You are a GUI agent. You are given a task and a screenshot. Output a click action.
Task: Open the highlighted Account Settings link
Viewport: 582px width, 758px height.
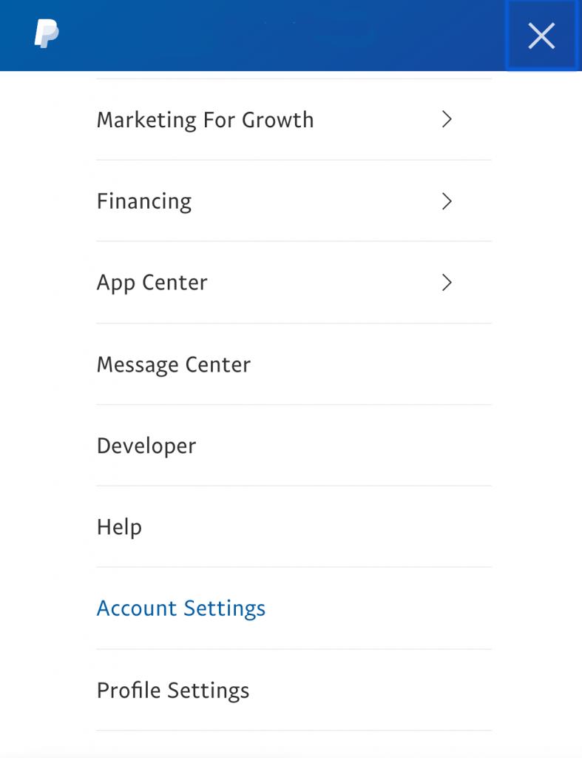[181, 608]
